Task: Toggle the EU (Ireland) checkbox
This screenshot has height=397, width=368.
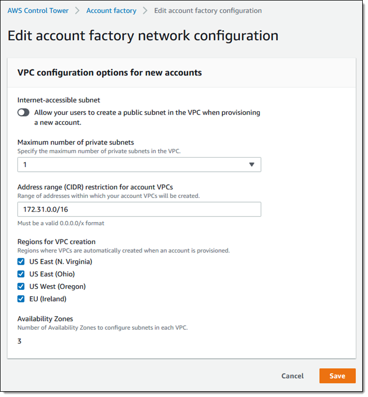Action: click(x=21, y=299)
